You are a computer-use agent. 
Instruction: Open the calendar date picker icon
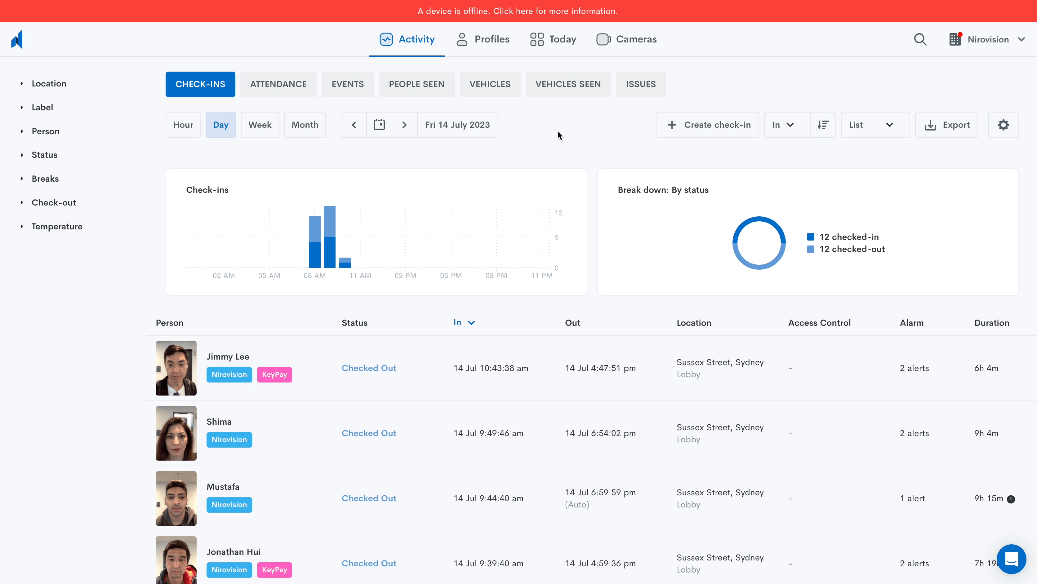tap(379, 125)
